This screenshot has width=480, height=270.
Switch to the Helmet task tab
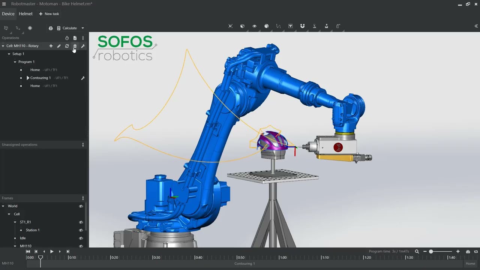click(26, 14)
